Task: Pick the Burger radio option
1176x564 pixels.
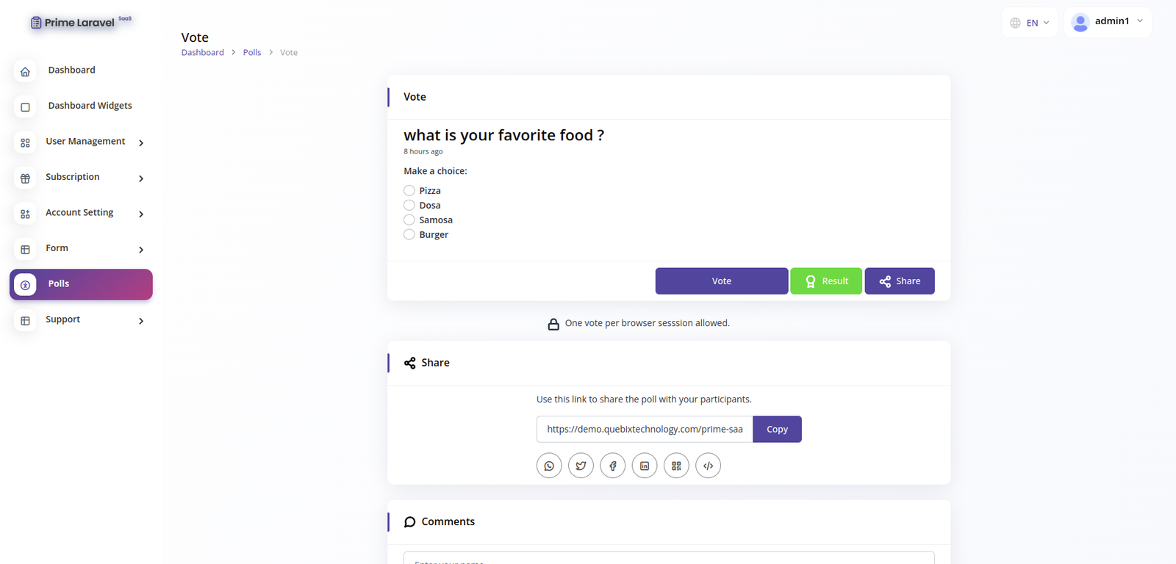Action: click(x=409, y=234)
